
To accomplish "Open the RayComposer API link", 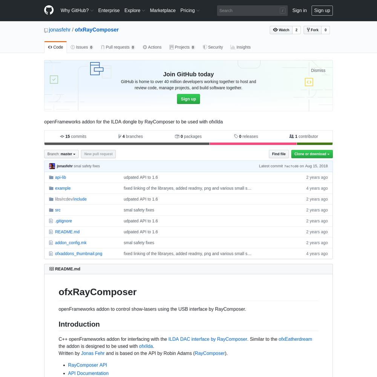I will 87,365.
